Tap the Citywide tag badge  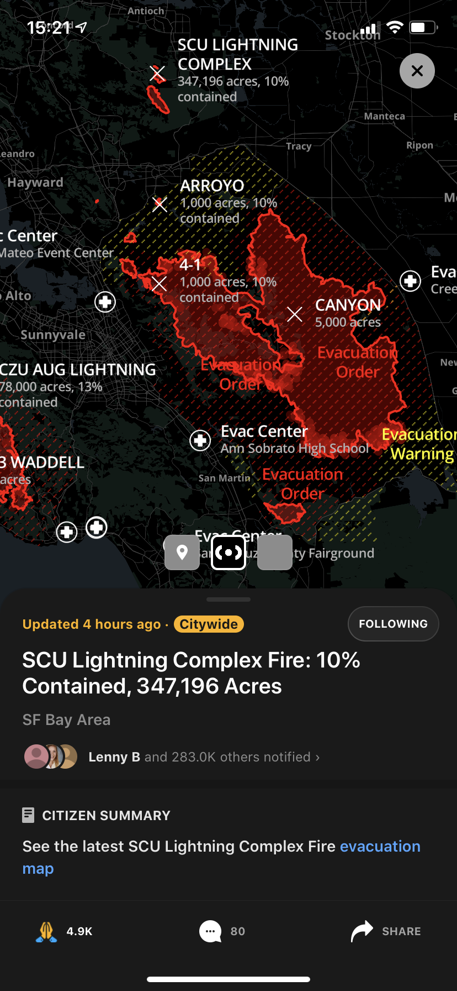(209, 624)
